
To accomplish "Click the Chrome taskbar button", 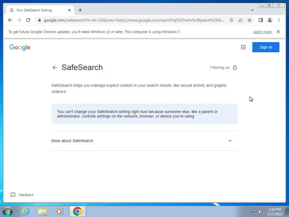I will (77, 211).
